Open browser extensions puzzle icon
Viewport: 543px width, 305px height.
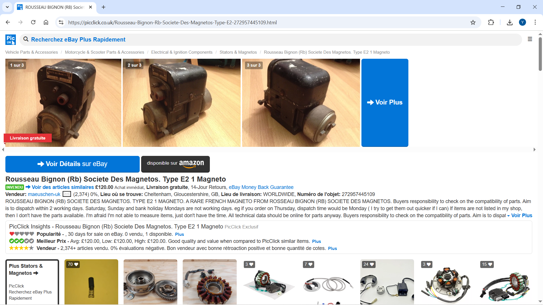[491, 22]
